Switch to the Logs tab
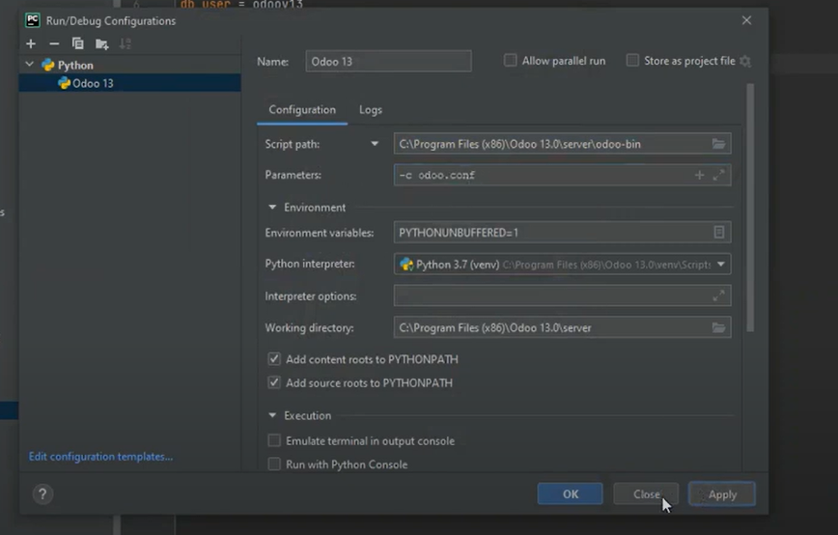 point(371,110)
